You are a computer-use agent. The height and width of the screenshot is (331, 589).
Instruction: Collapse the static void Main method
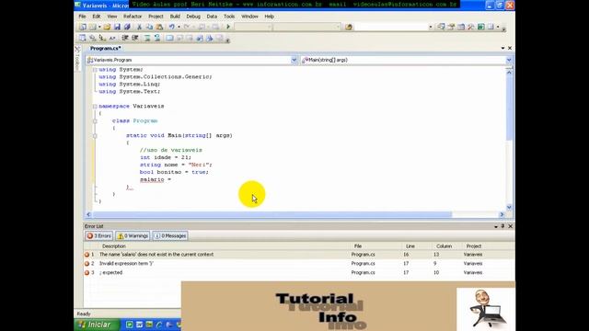coord(95,135)
